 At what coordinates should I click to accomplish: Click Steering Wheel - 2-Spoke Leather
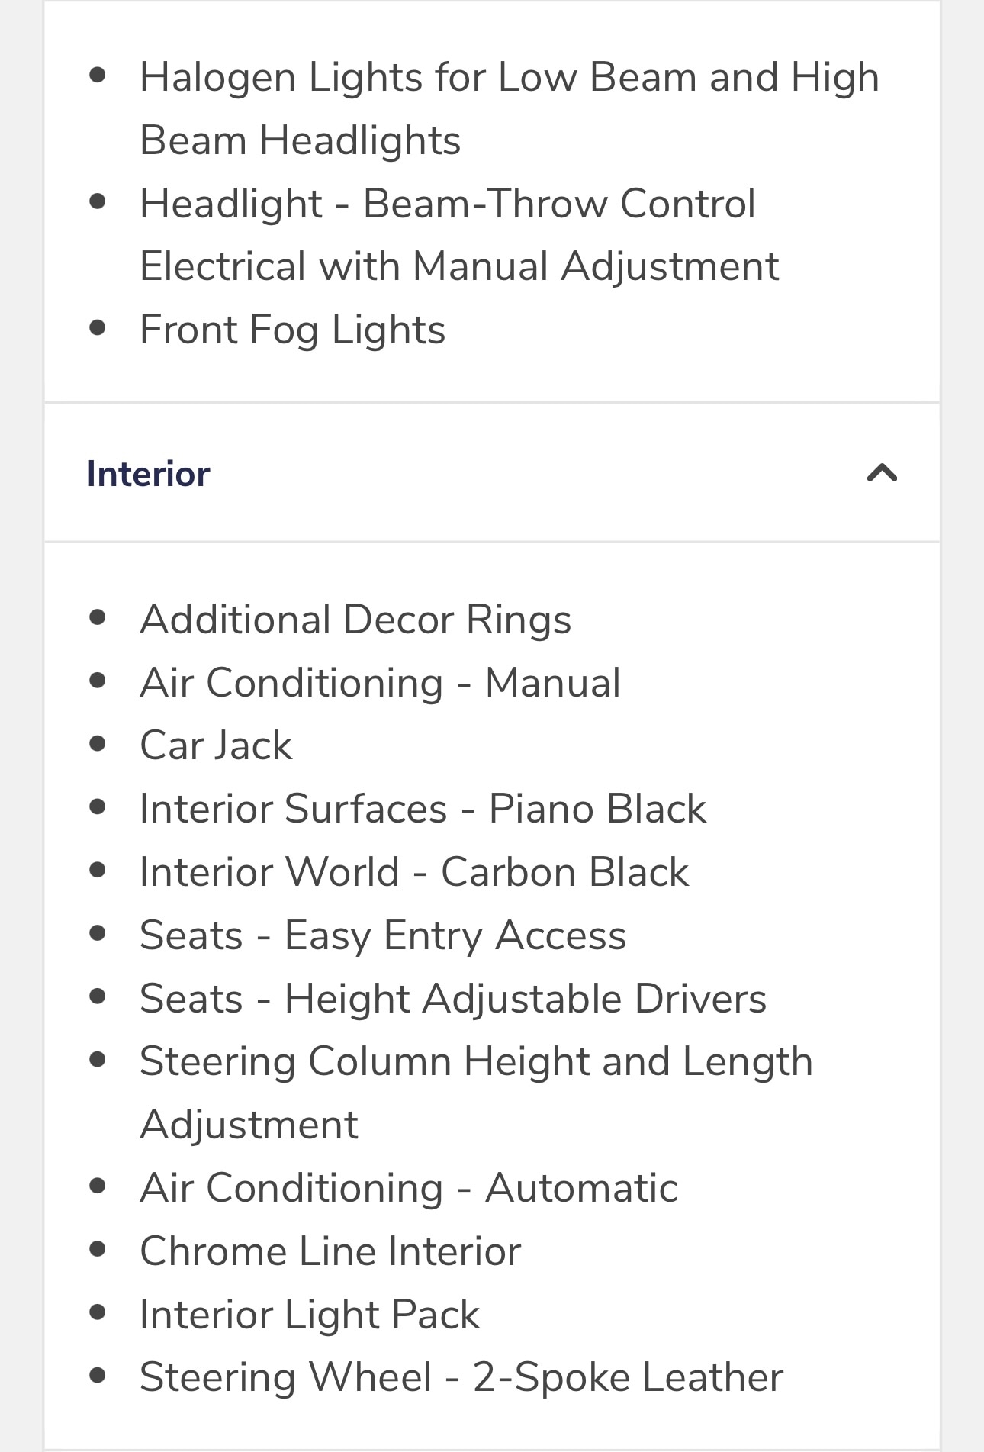coord(461,1378)
